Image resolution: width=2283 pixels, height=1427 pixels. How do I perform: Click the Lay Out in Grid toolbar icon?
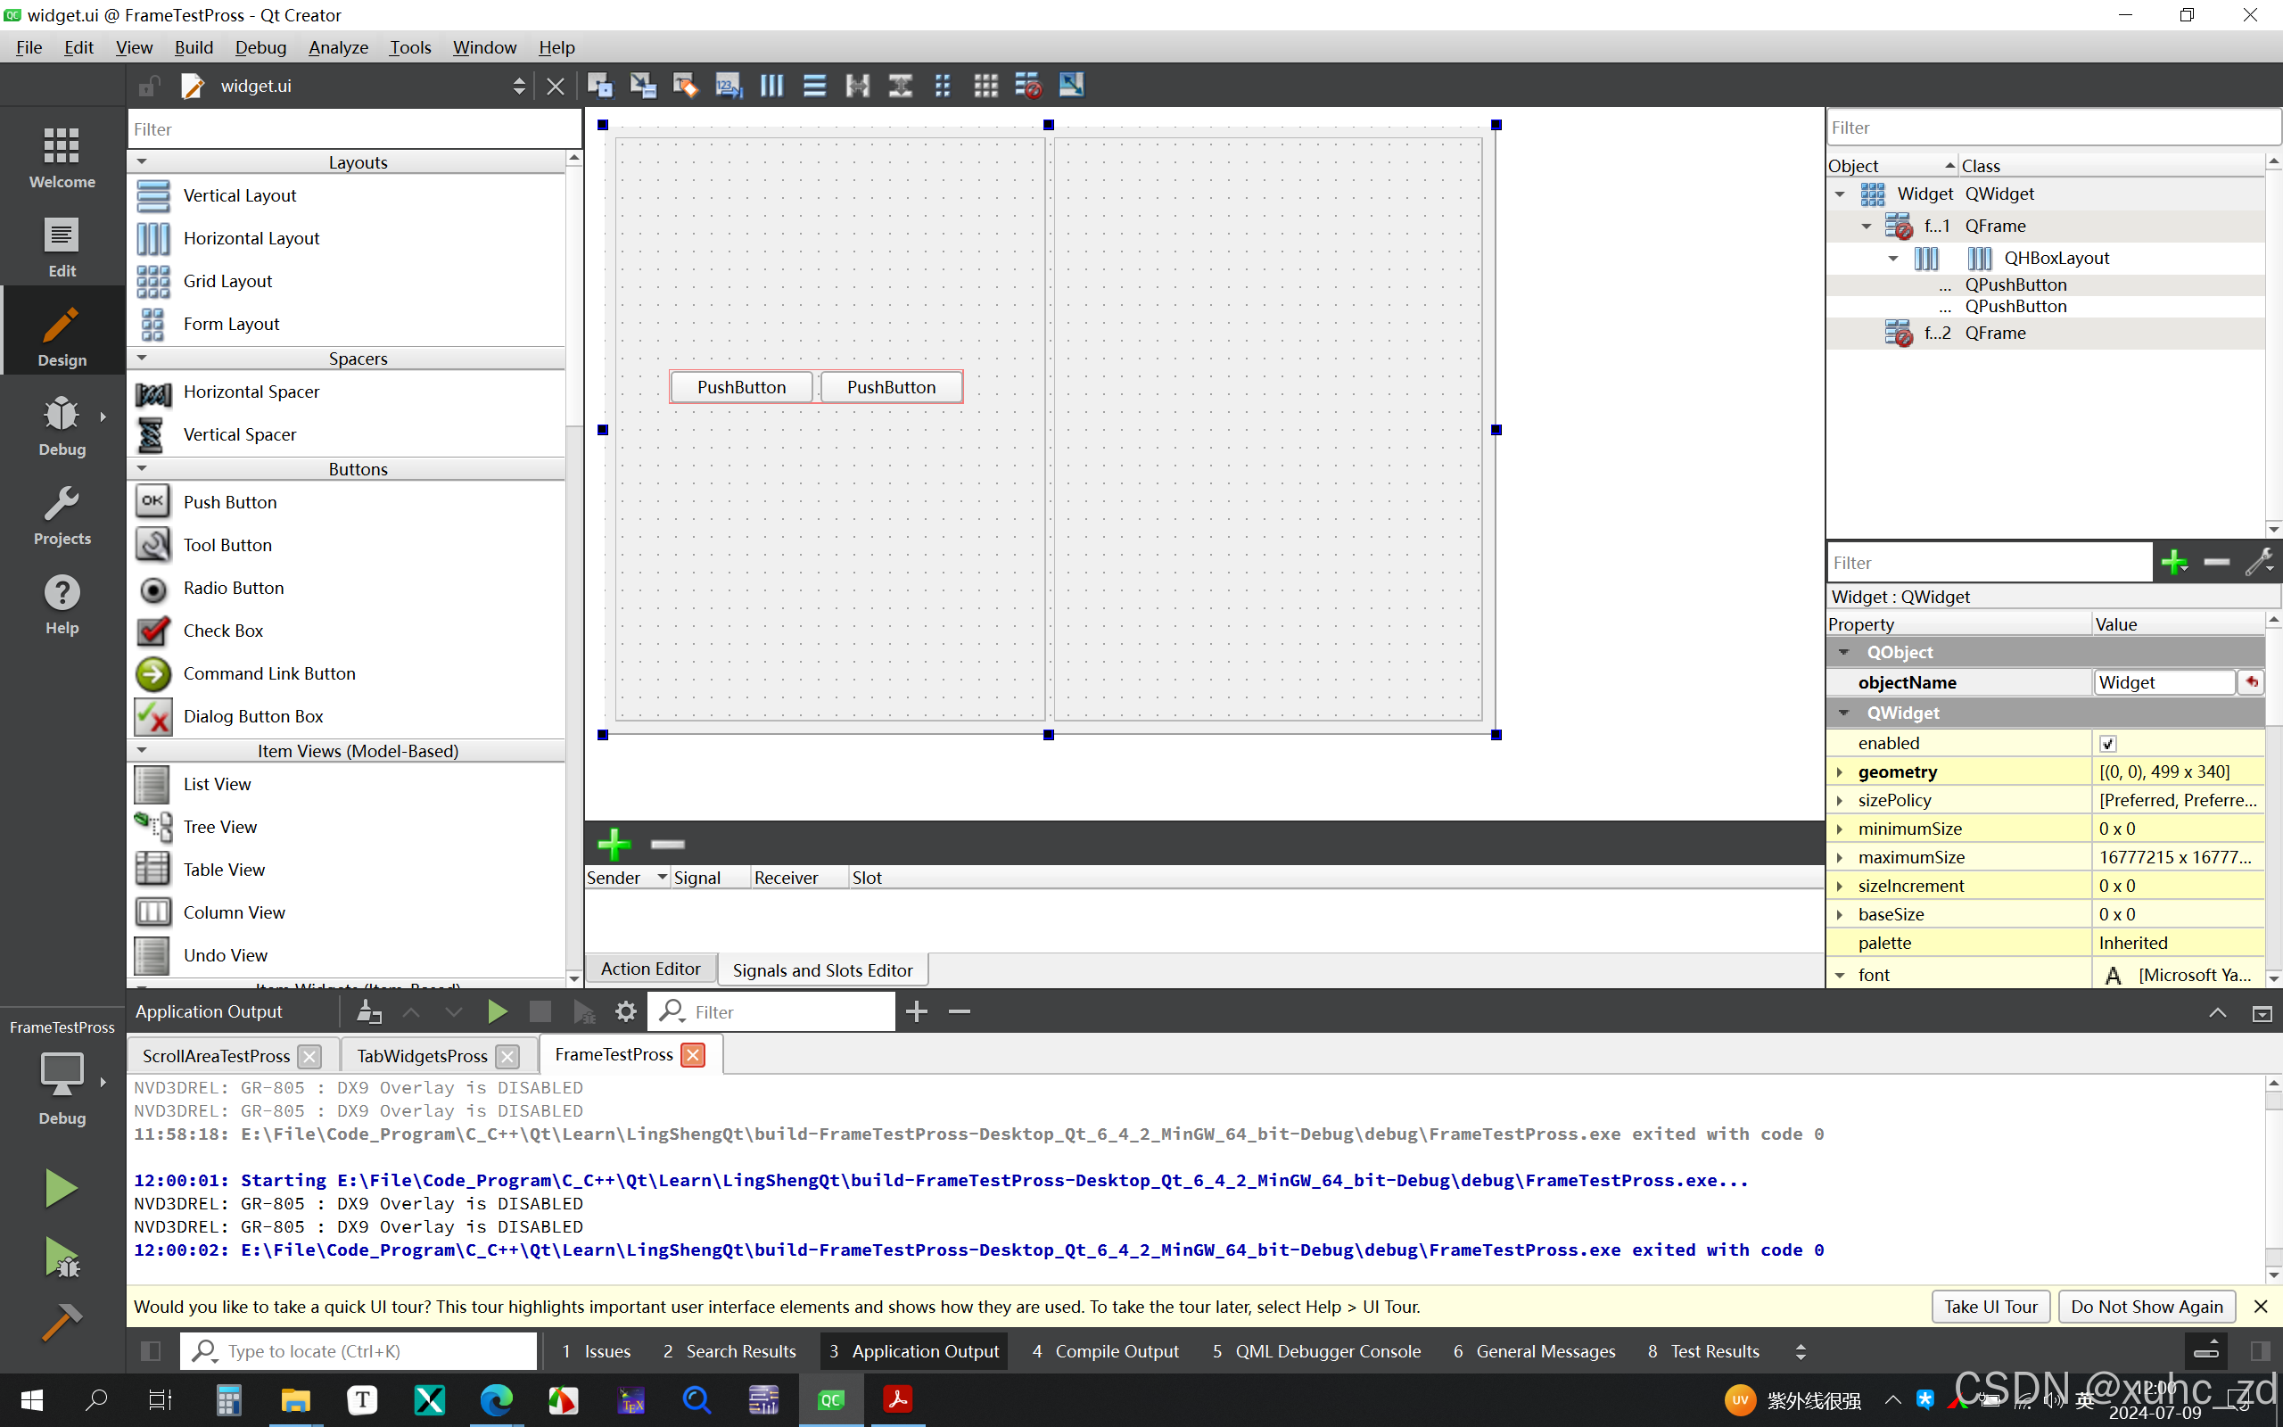coord(985,86)
